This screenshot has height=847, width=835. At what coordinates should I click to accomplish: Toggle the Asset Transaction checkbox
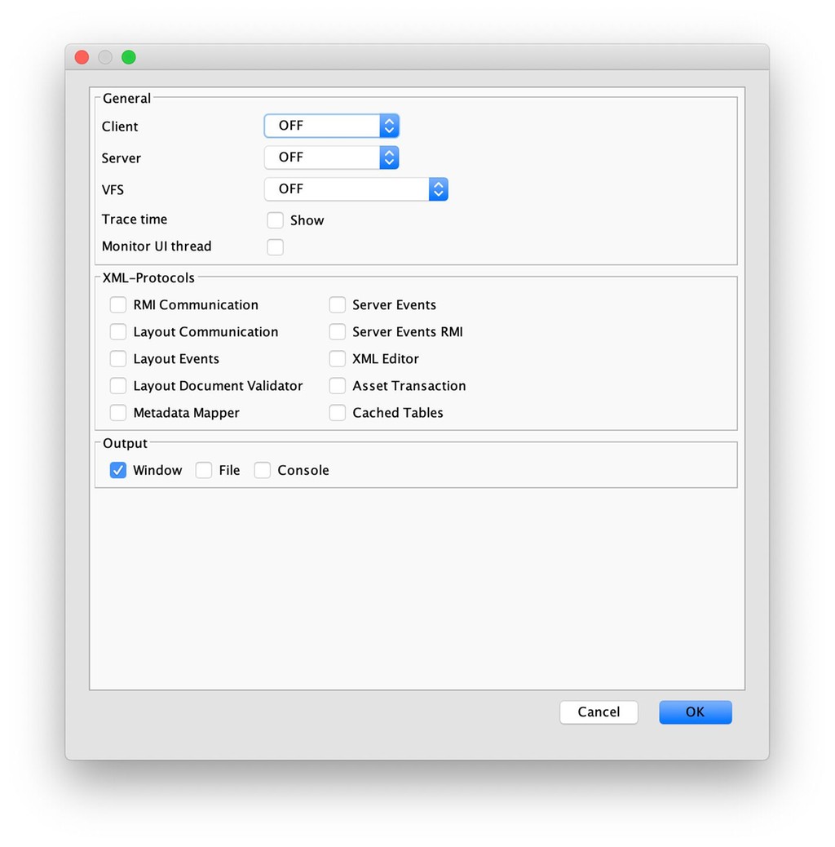(338, 386)
